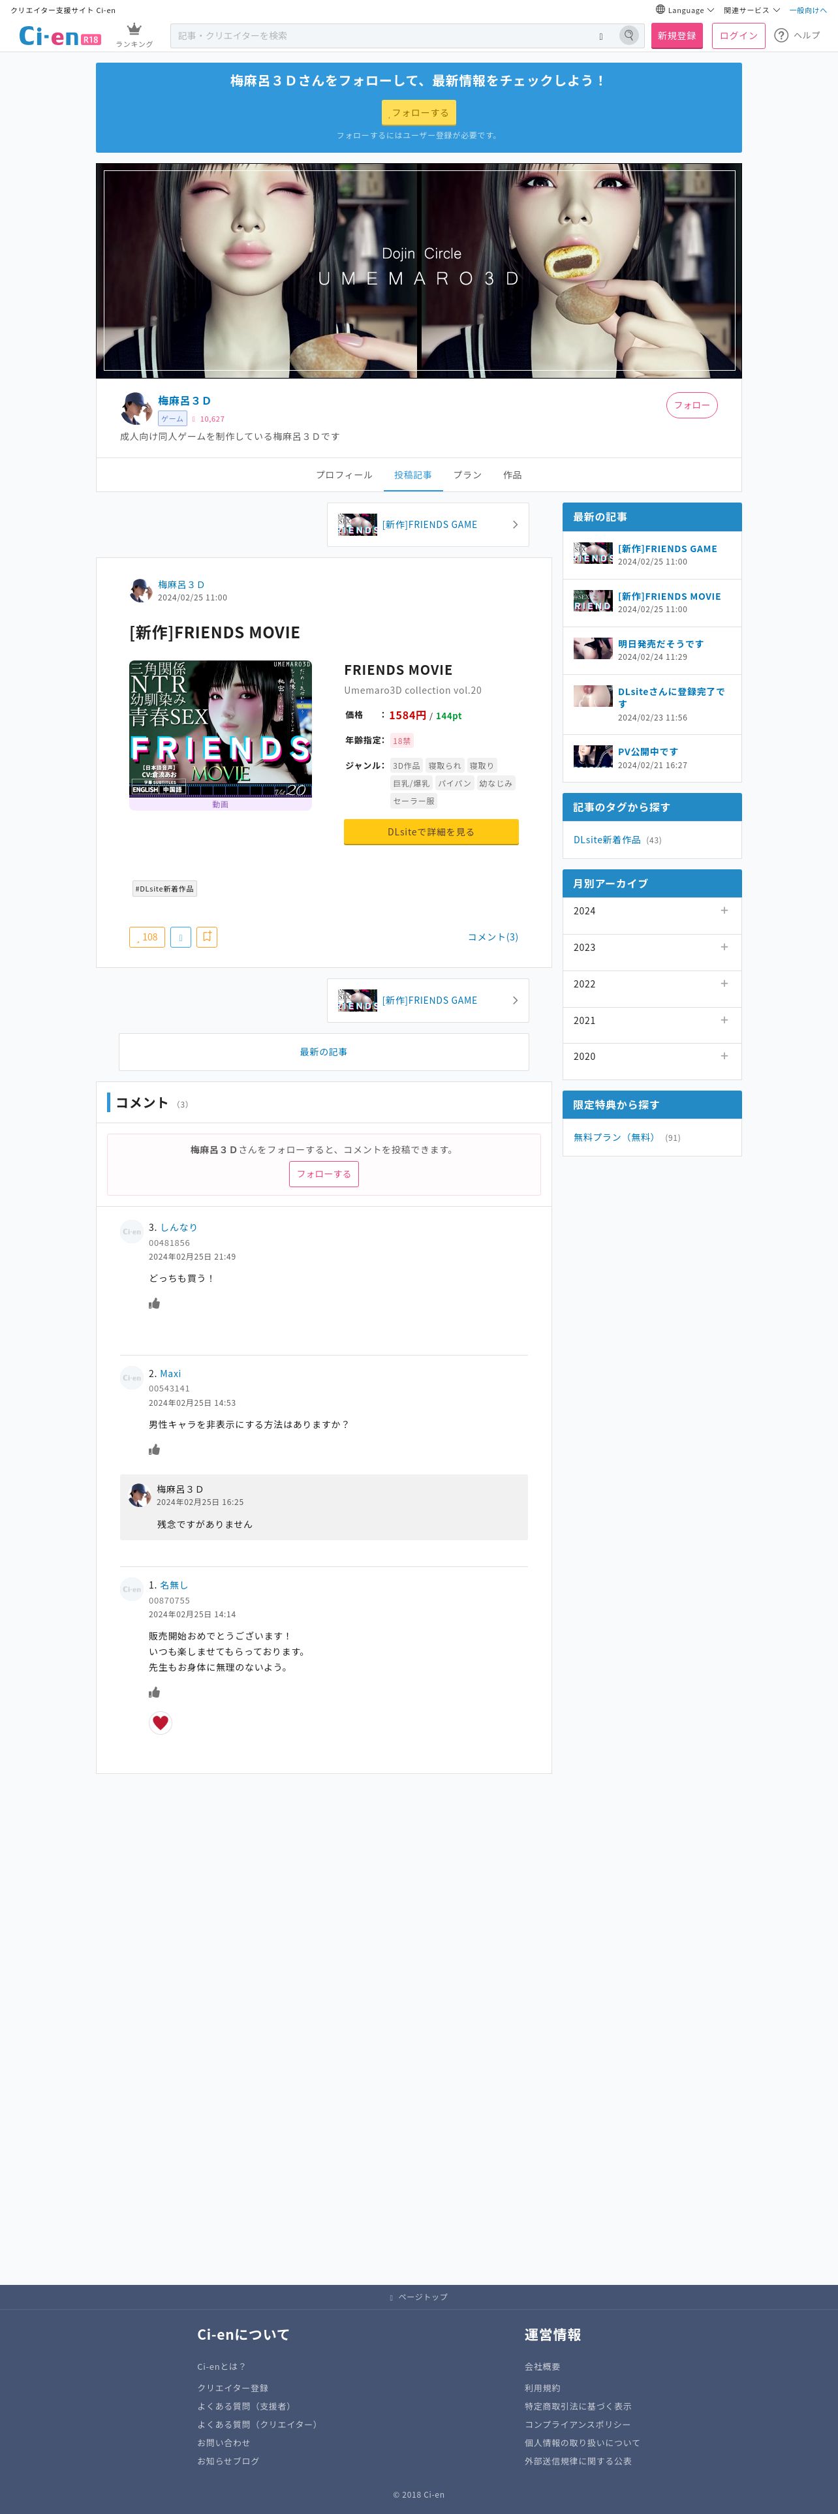Open footer link 利用規約
The width and height of the screenshot is (838, 2514).
[x=542, y=2388]
